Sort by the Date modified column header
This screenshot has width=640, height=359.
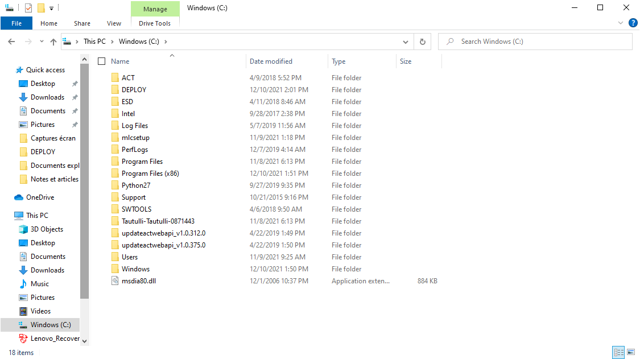point(271,61)
